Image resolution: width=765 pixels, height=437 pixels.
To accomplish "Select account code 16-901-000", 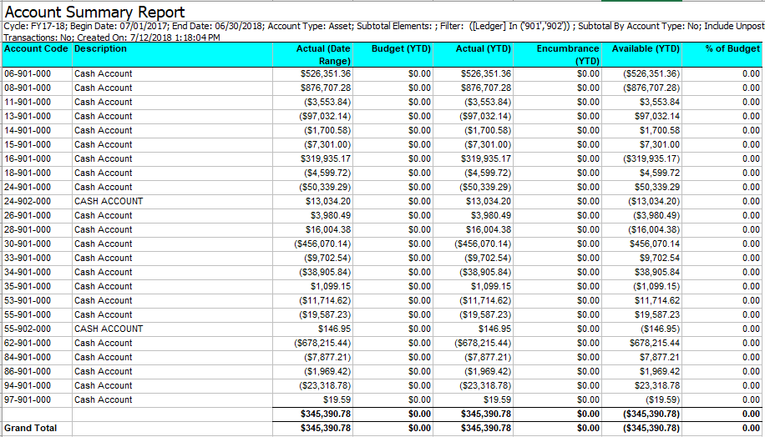I will pos(28,158).
